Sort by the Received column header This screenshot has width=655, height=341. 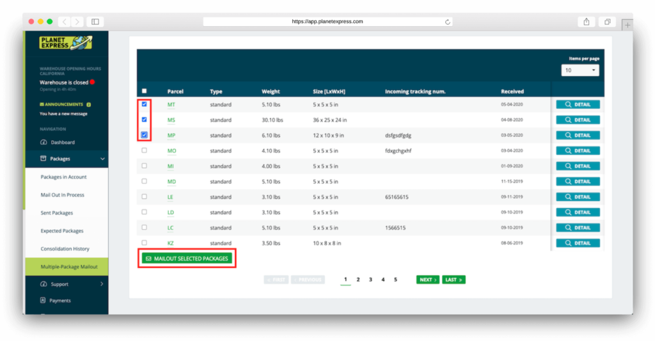tap(512, 91)
